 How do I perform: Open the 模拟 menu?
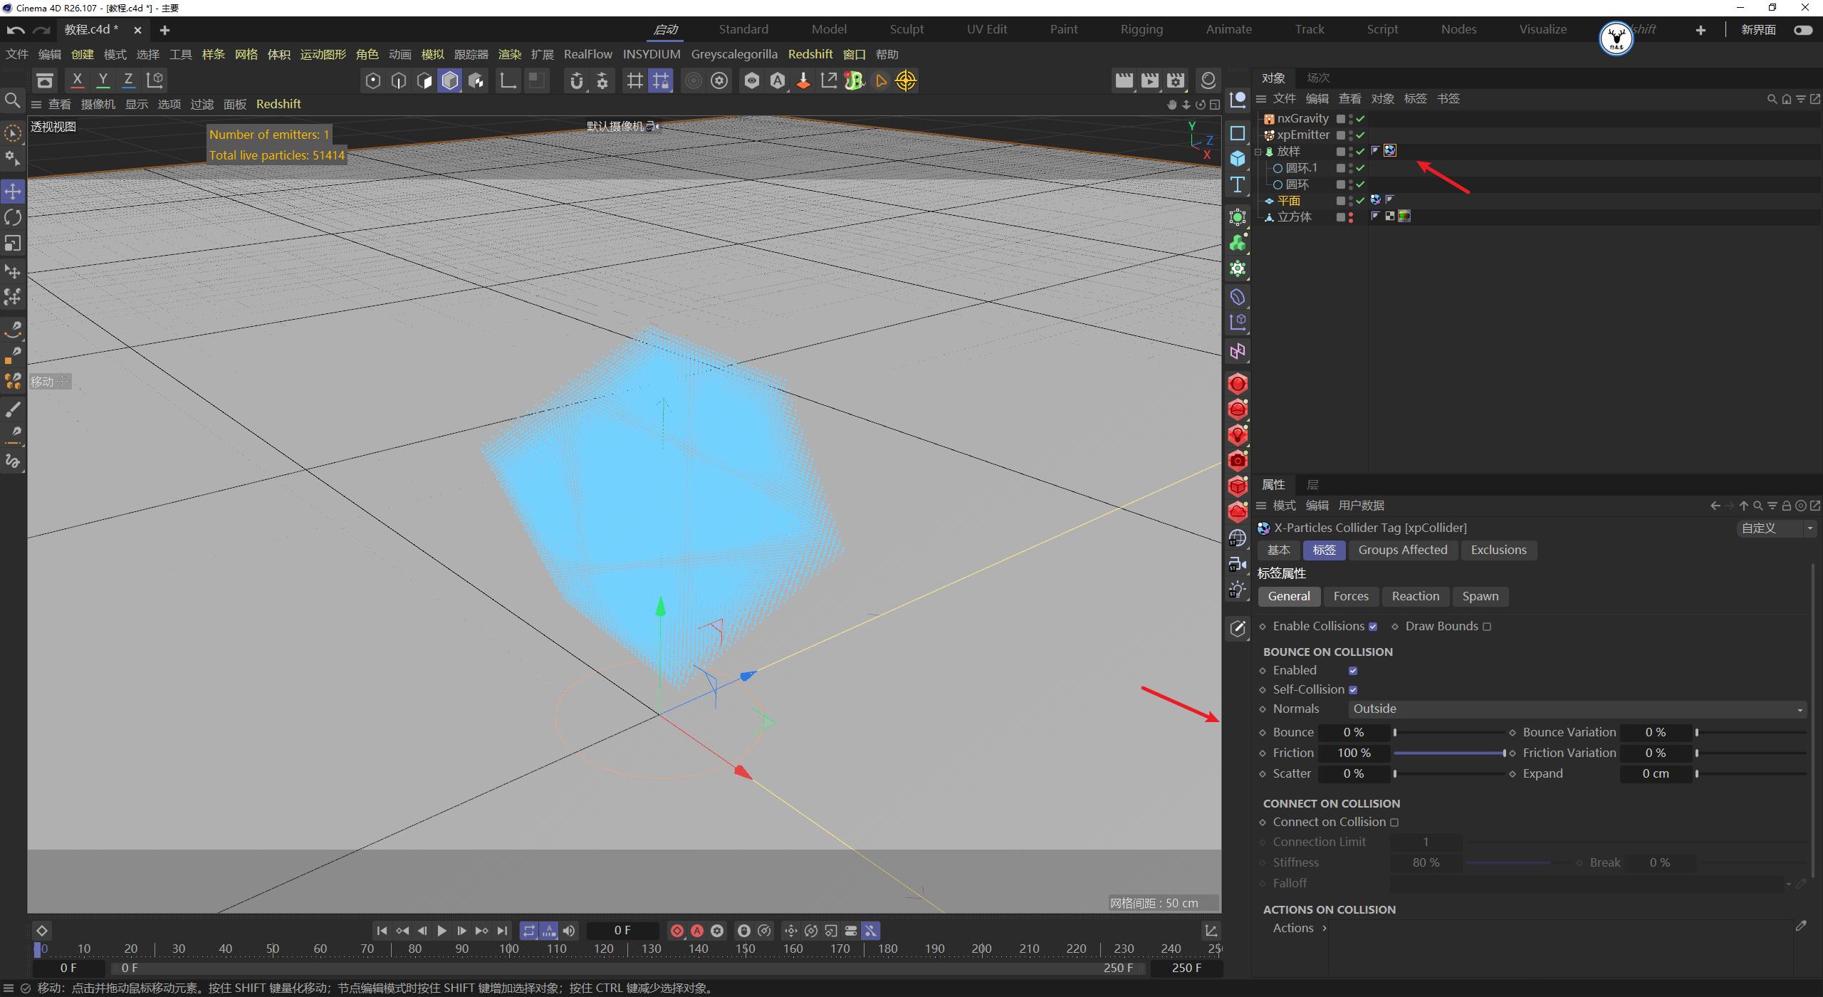coord(432,54)
